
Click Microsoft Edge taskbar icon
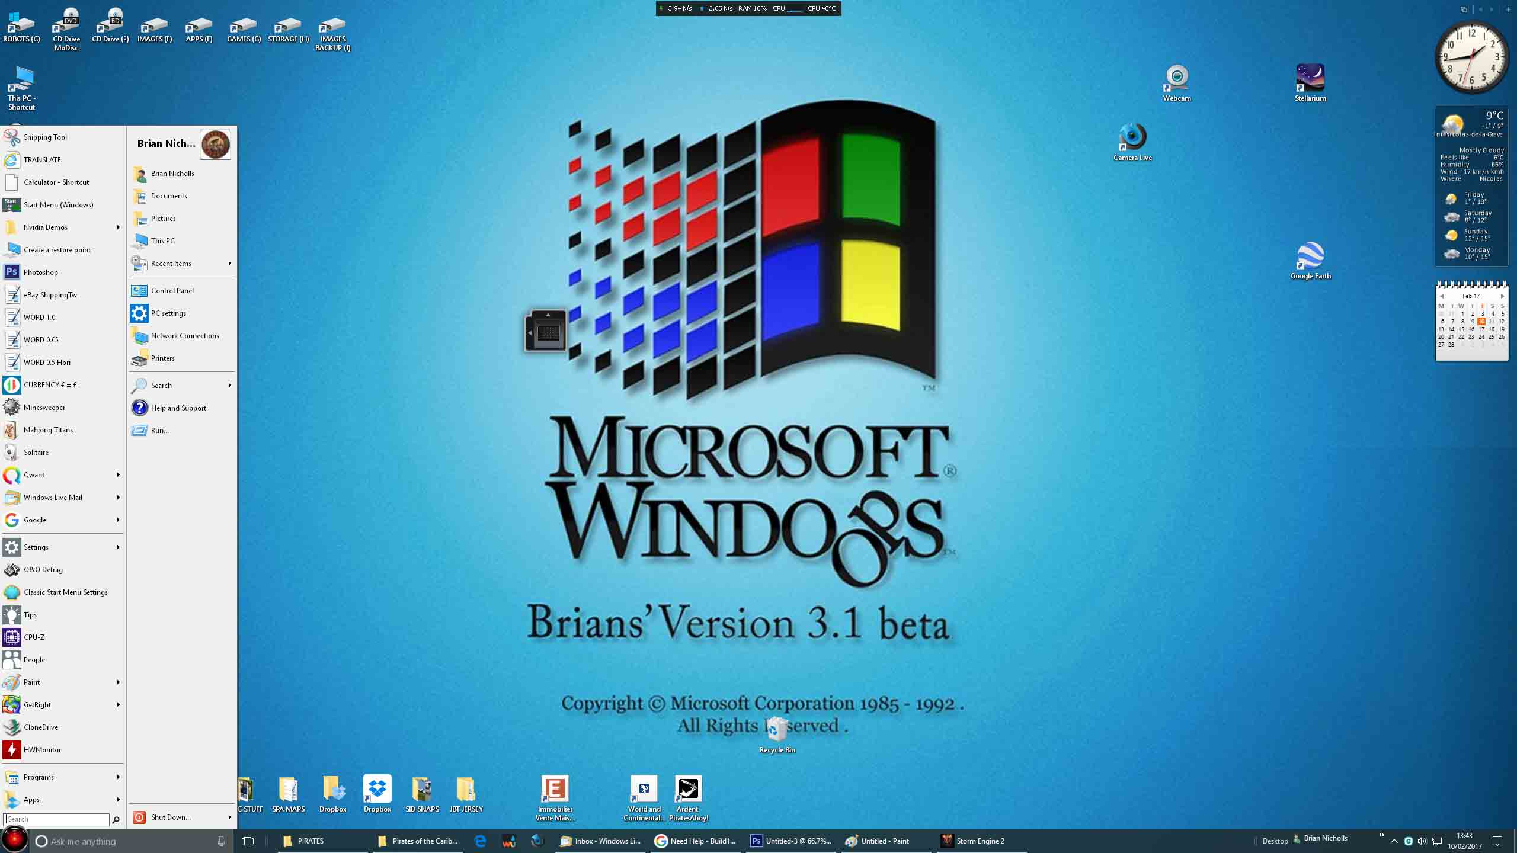pyautogui.click(x=480, y=841)
